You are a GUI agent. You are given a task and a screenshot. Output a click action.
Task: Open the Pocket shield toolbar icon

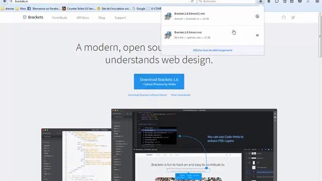[x=300, y=1]
